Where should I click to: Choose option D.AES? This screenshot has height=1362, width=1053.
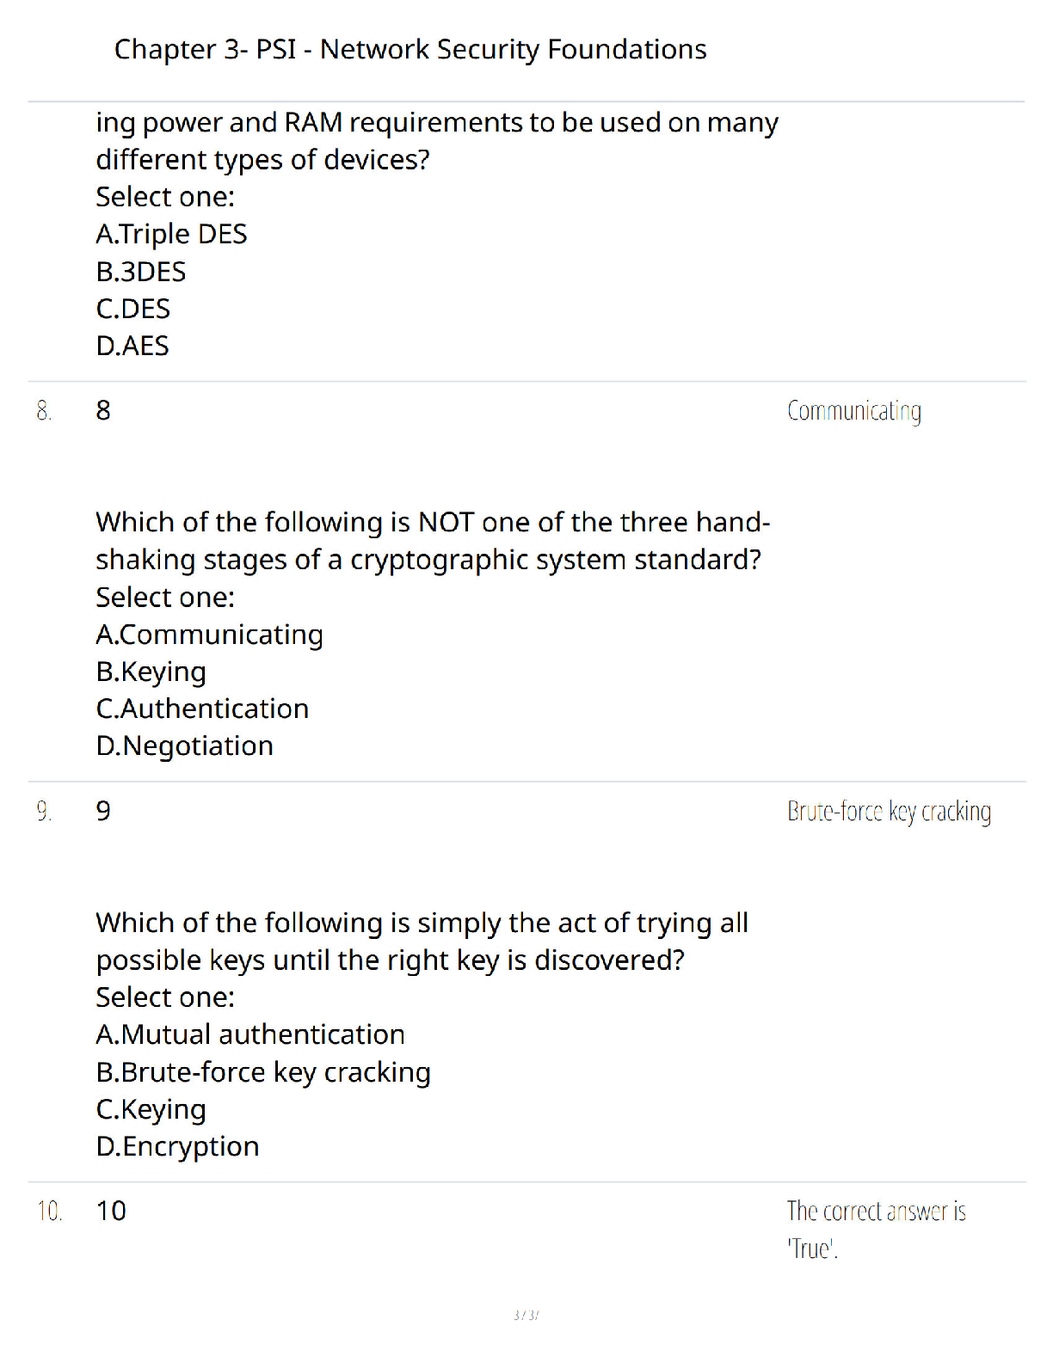coord(132,346)
